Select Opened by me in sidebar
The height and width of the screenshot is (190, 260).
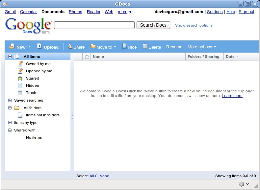point(39,71)
